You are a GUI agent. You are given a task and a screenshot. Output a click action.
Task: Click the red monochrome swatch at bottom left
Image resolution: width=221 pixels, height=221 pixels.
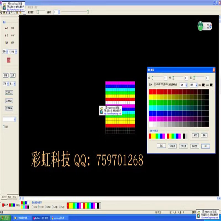(3, 205)
